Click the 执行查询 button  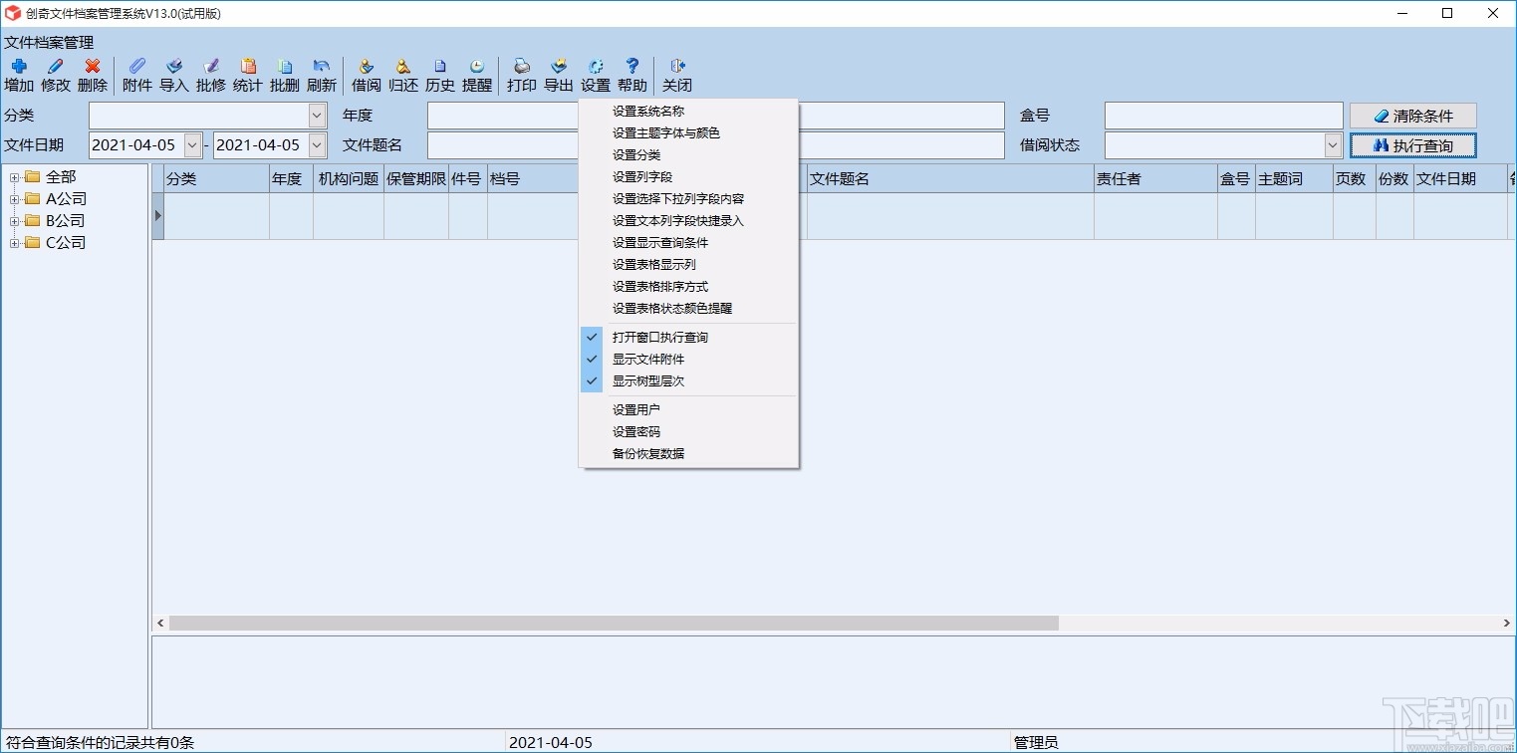coord(1412,145)
